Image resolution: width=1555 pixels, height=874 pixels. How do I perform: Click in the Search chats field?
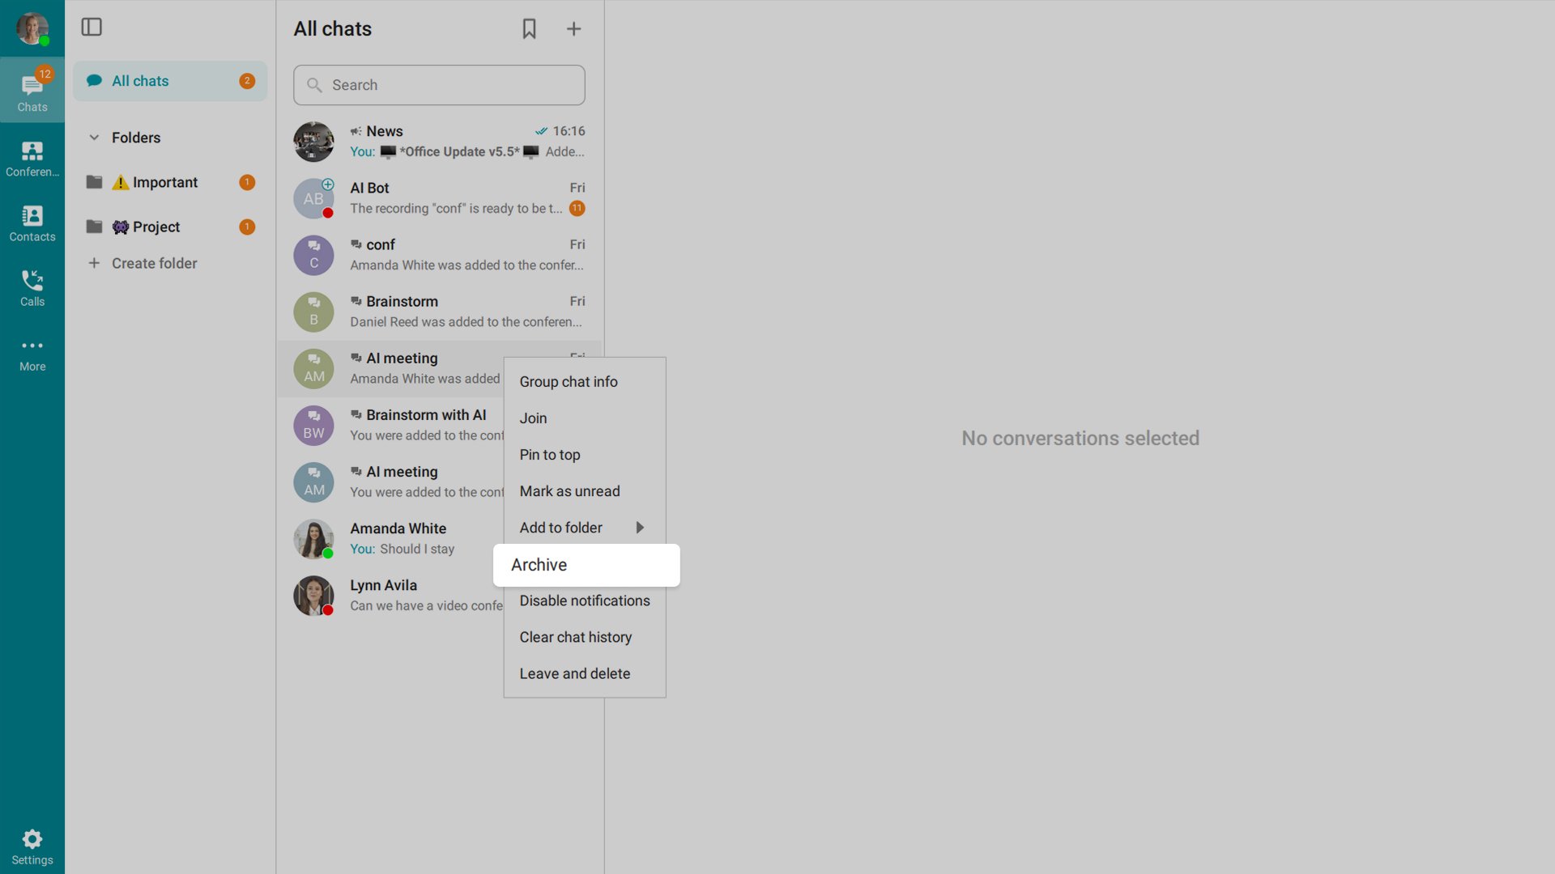pos(439,85)
